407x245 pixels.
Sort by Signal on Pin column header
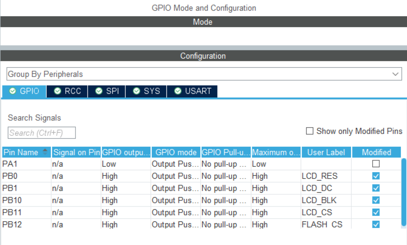pos(76,152)
